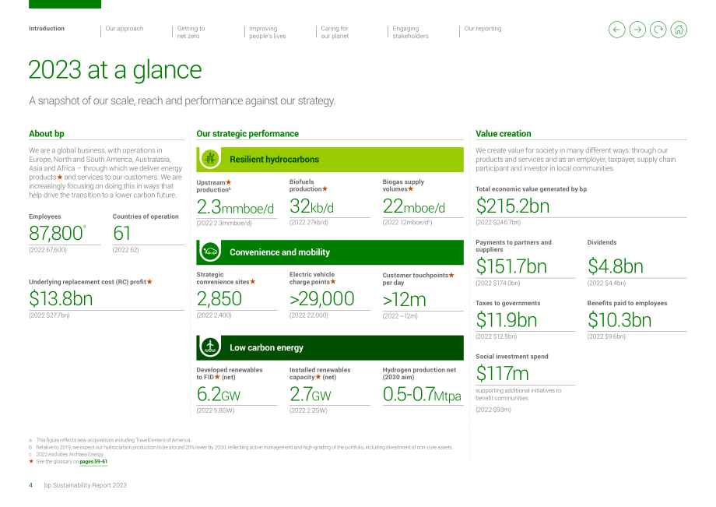
Task: Click the Dividends $4.8bn figure
Action: click(615, 266)
